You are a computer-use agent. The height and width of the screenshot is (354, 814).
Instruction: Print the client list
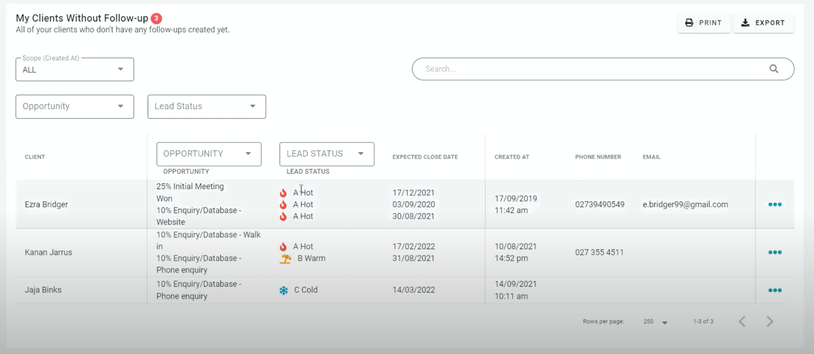coord(704,23)
